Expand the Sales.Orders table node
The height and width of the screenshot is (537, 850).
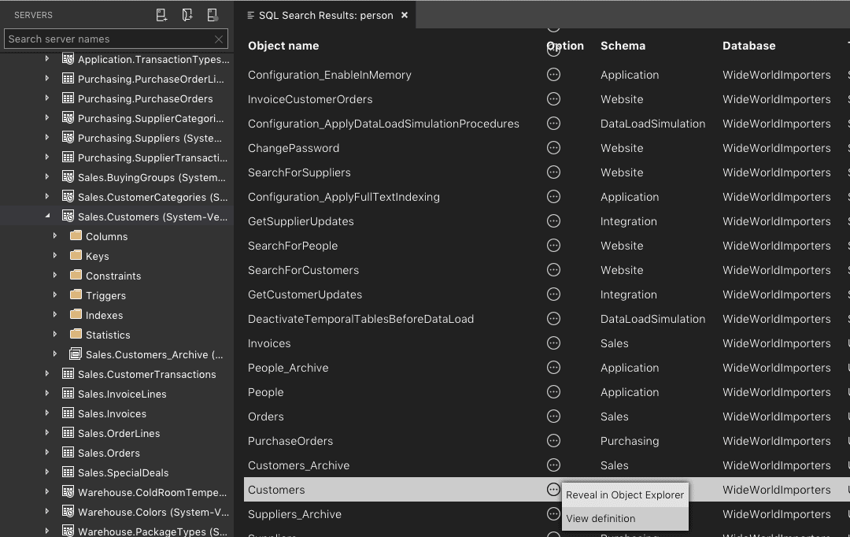47,453
